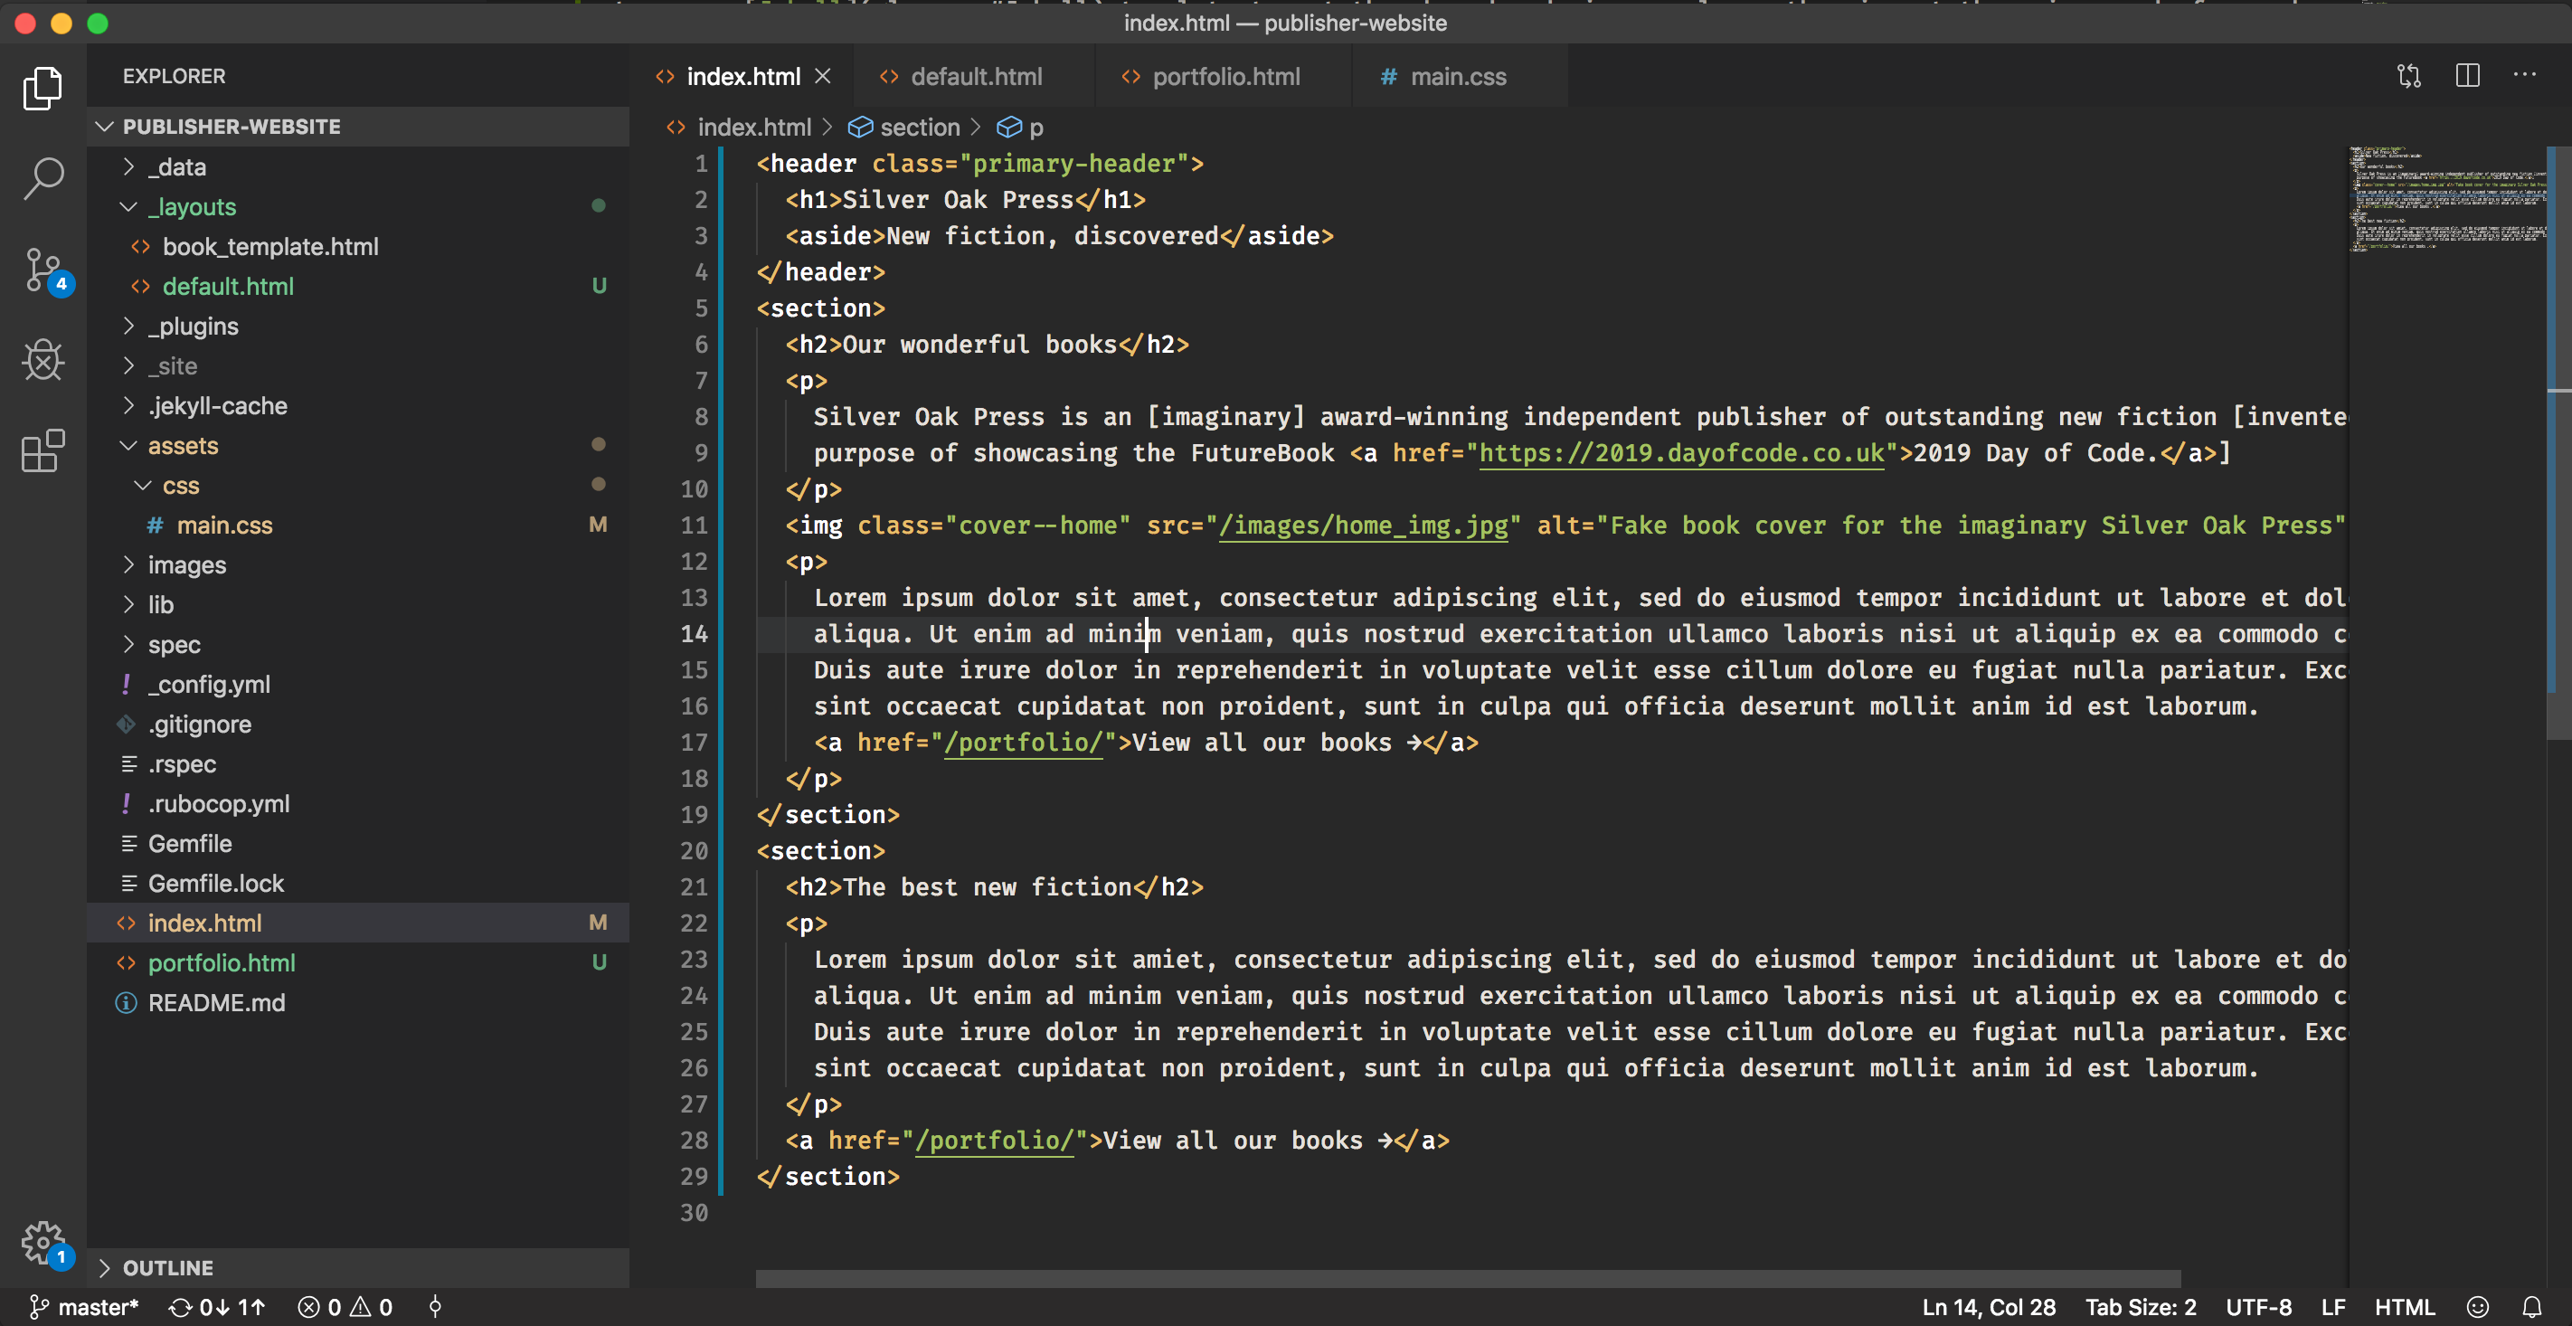Open the Search view icon
The height and width of the screenshot is (1326, 2572).
(x=43, y=179)
